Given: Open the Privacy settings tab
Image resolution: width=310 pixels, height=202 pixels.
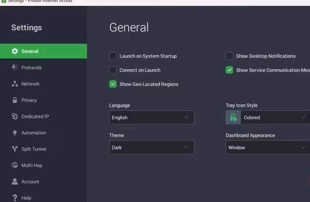Looking at the screenshot, I should (x=44, y=100).
